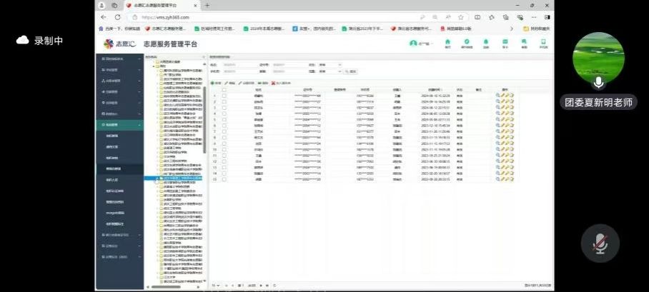649x292 pixels.
Task: Click the magnifier view icon in first row
Action: click(497, 96)
